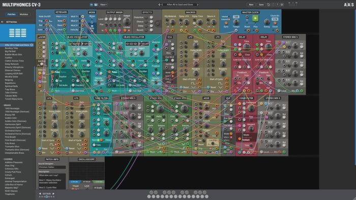Click first Delay module Time knob

coord(246,47)
